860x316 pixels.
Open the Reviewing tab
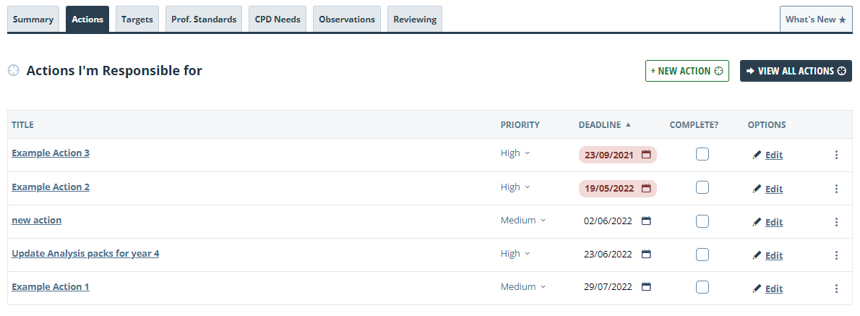point(415,20)
